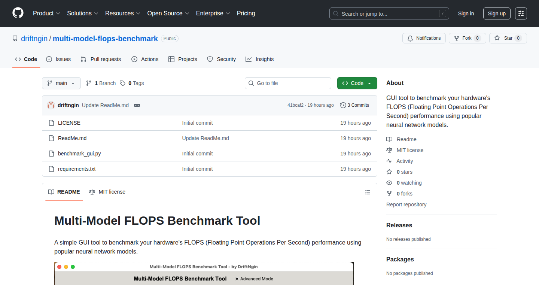Open the driftngin owner profile link
Image resolution: width=539 pixels, height=285 pixels.
(34, 39)
